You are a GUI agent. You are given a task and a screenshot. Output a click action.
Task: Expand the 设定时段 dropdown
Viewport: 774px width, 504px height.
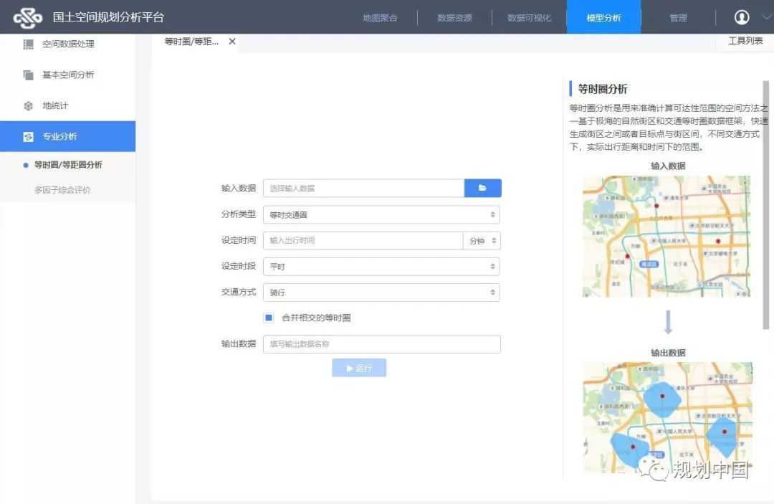pos(381,267)
